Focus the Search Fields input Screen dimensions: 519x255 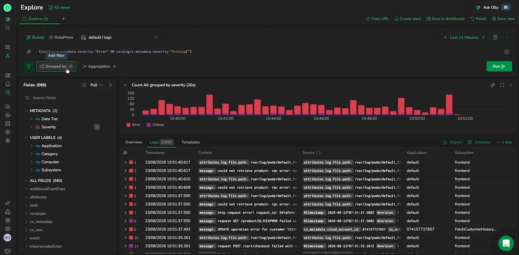(68, 98)
